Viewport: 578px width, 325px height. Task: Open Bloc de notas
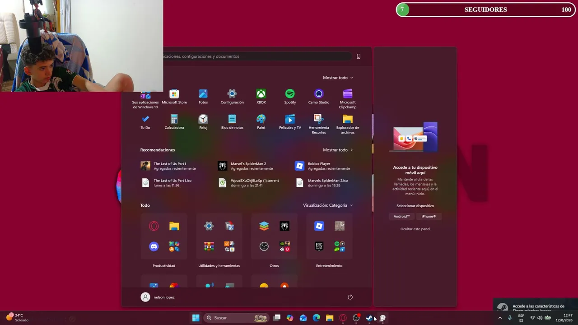(232, 122)
